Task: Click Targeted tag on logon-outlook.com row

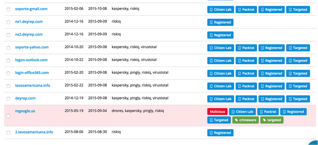Action: pos(298,61)
